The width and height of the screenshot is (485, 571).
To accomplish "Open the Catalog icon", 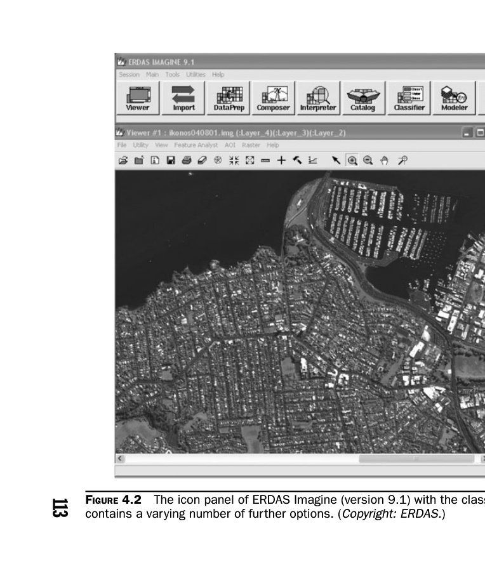I will click(x=363, y=98).
